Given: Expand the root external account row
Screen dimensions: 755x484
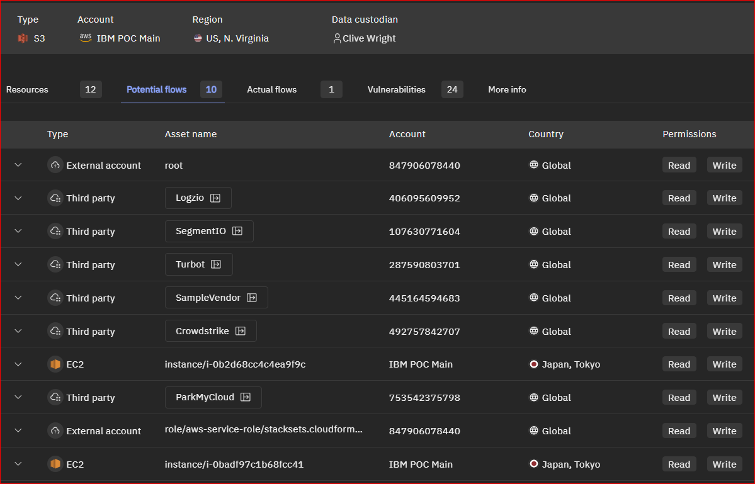Looking at the screenshot, I should tap(18, 165).
